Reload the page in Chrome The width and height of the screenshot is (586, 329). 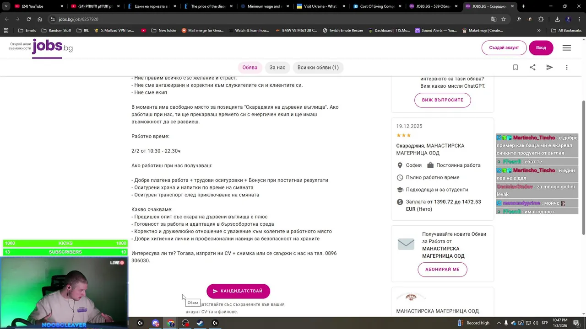pos(28,19)
